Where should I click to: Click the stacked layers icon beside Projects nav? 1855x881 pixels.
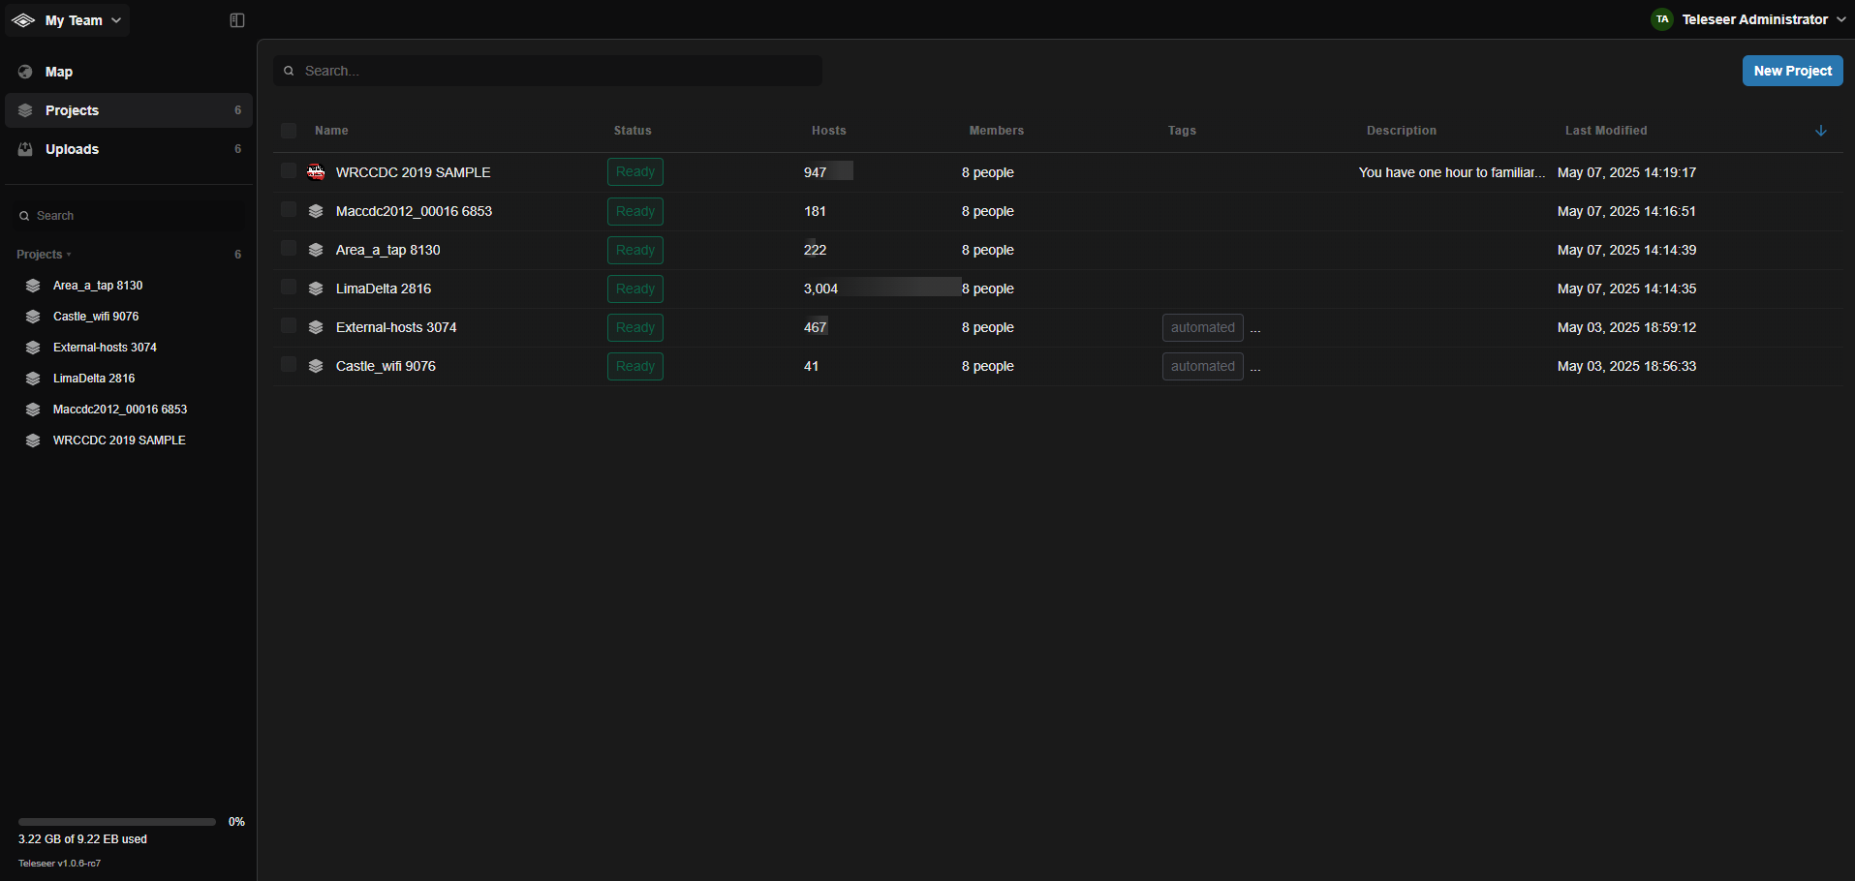pos(25,110)
